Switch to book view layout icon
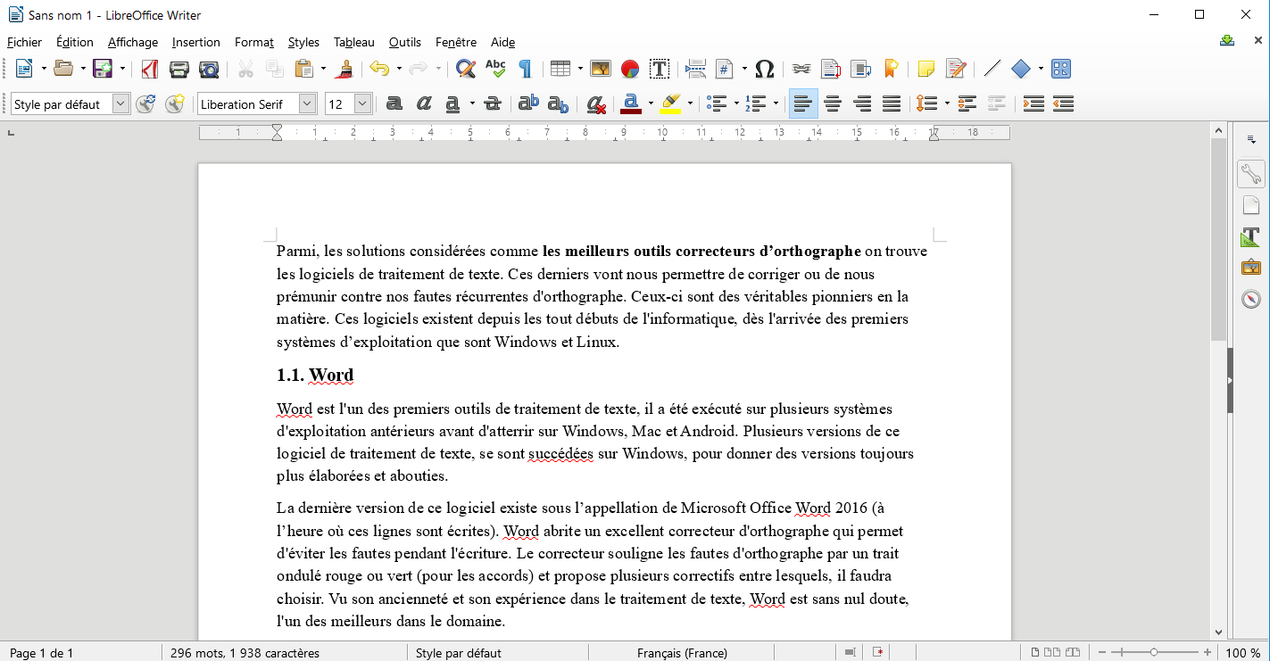 click(x=1074, y=653)
